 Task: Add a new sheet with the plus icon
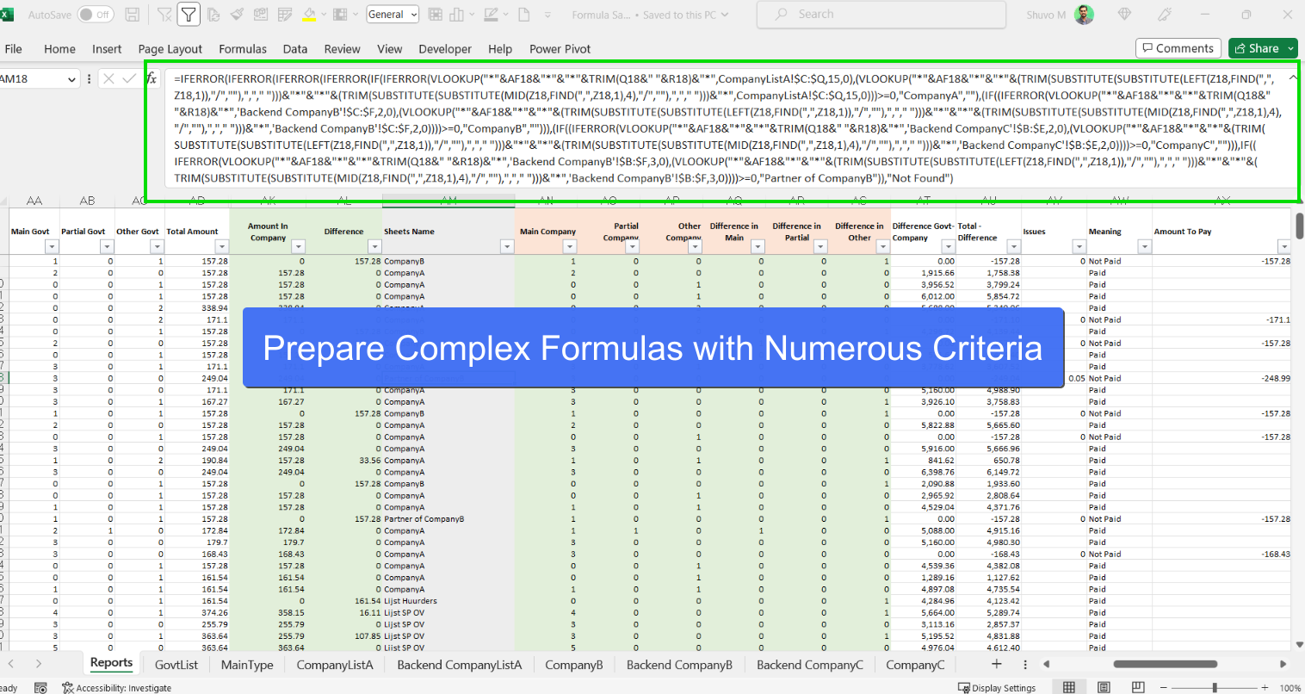tap(996, 664)
